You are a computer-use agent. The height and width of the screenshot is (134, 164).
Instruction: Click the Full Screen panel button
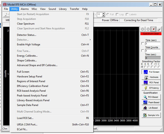click(151, 72)
